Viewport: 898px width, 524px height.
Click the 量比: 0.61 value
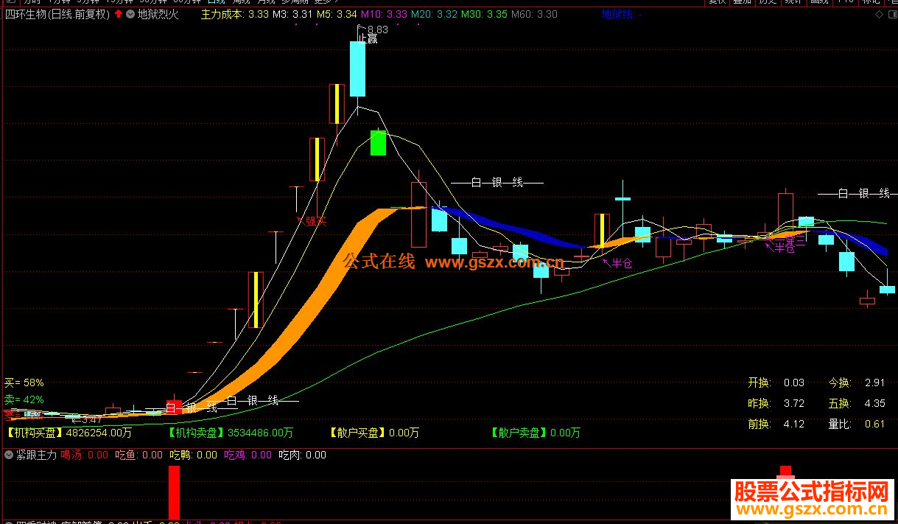coord(857,424)
